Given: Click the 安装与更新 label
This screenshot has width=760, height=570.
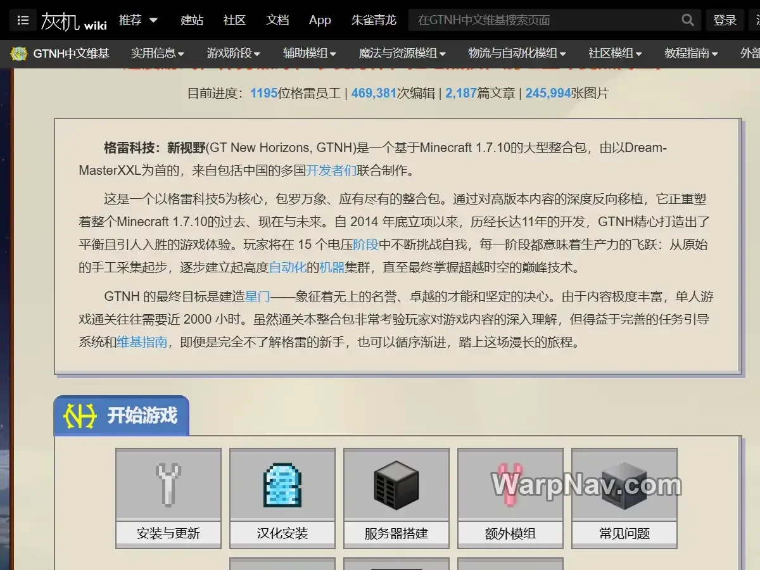Looking at the screenshot, I should [168, 533].
